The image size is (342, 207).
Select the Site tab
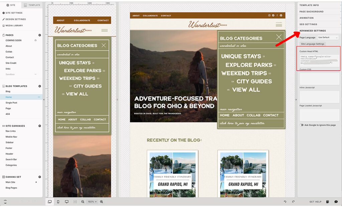(11, 5)
